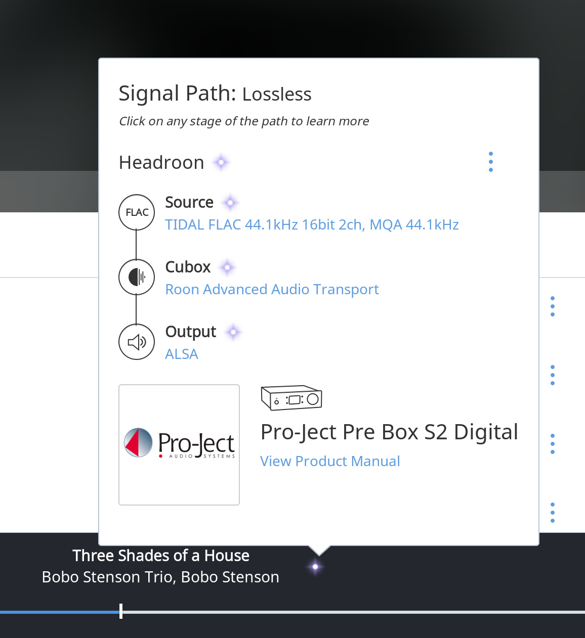585x638 pixels.
Task: Click the Cubox stage label
Action: (x=188, y=267)
